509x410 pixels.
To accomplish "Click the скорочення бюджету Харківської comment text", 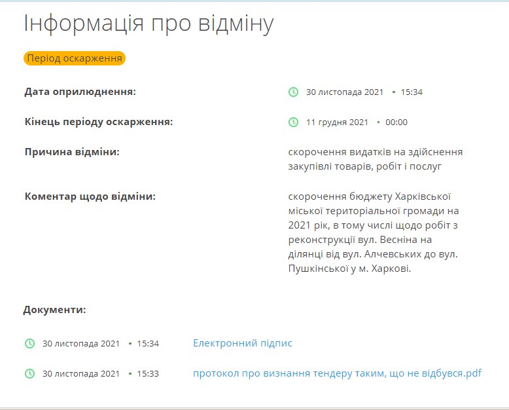I will (x=374, y=233).
